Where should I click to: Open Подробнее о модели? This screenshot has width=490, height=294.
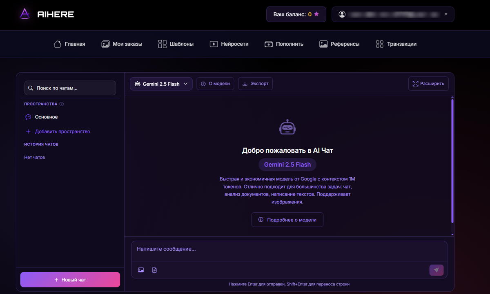[x=287, y=220]
